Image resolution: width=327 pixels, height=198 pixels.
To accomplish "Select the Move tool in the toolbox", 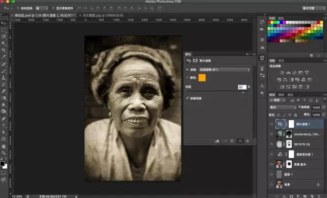I will (x=4, y=23).
